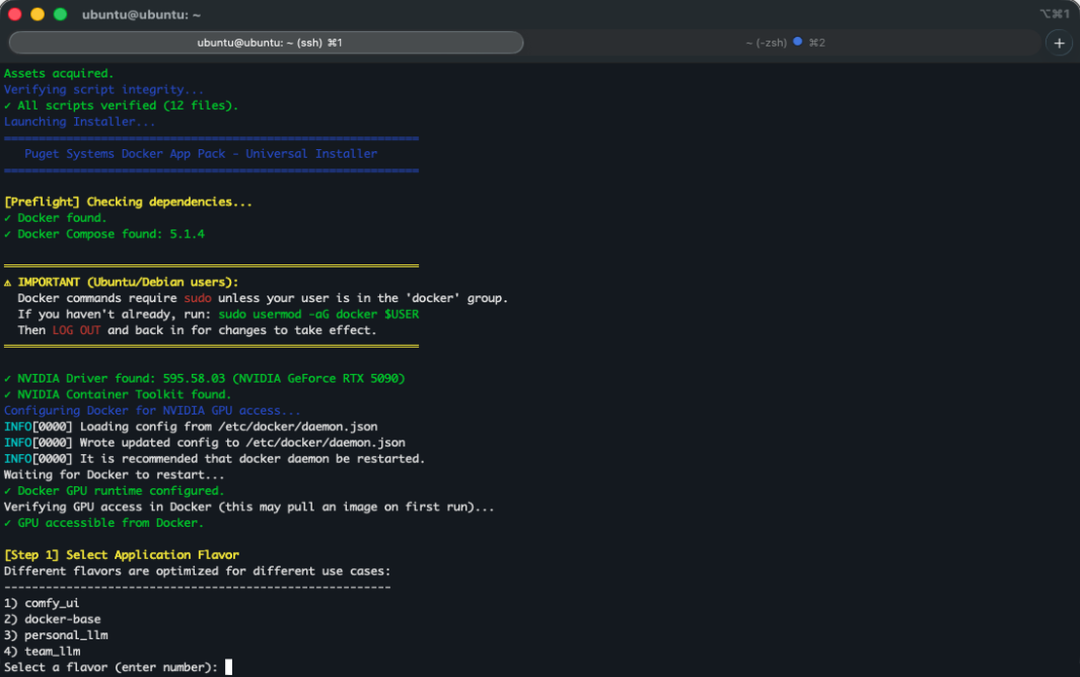Screen dimensions: 1080x677
Task: Click 'All scripts verified (12 files).' line
Action: (x=121, y=105)
